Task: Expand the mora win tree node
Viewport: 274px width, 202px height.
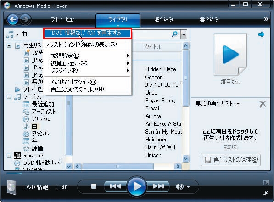Action: [9, 156]
